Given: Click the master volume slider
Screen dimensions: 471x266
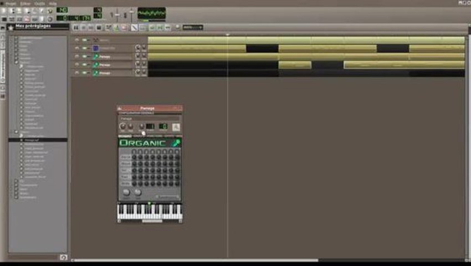Looking at the screenshot, I should click(x=117, y=14).
